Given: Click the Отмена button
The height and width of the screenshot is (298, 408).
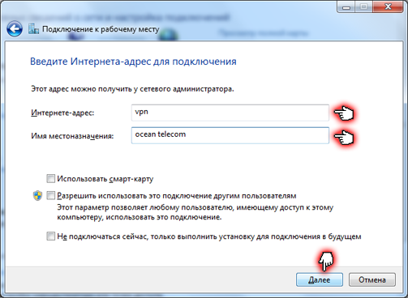Looking at the screenshot, I should coord(372,279).
